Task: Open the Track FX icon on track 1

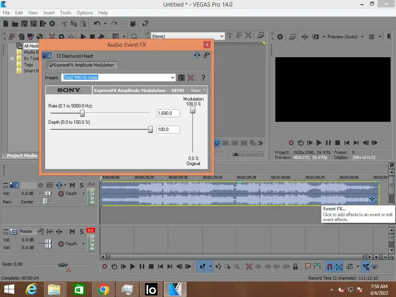Action: tap(59, 185)
